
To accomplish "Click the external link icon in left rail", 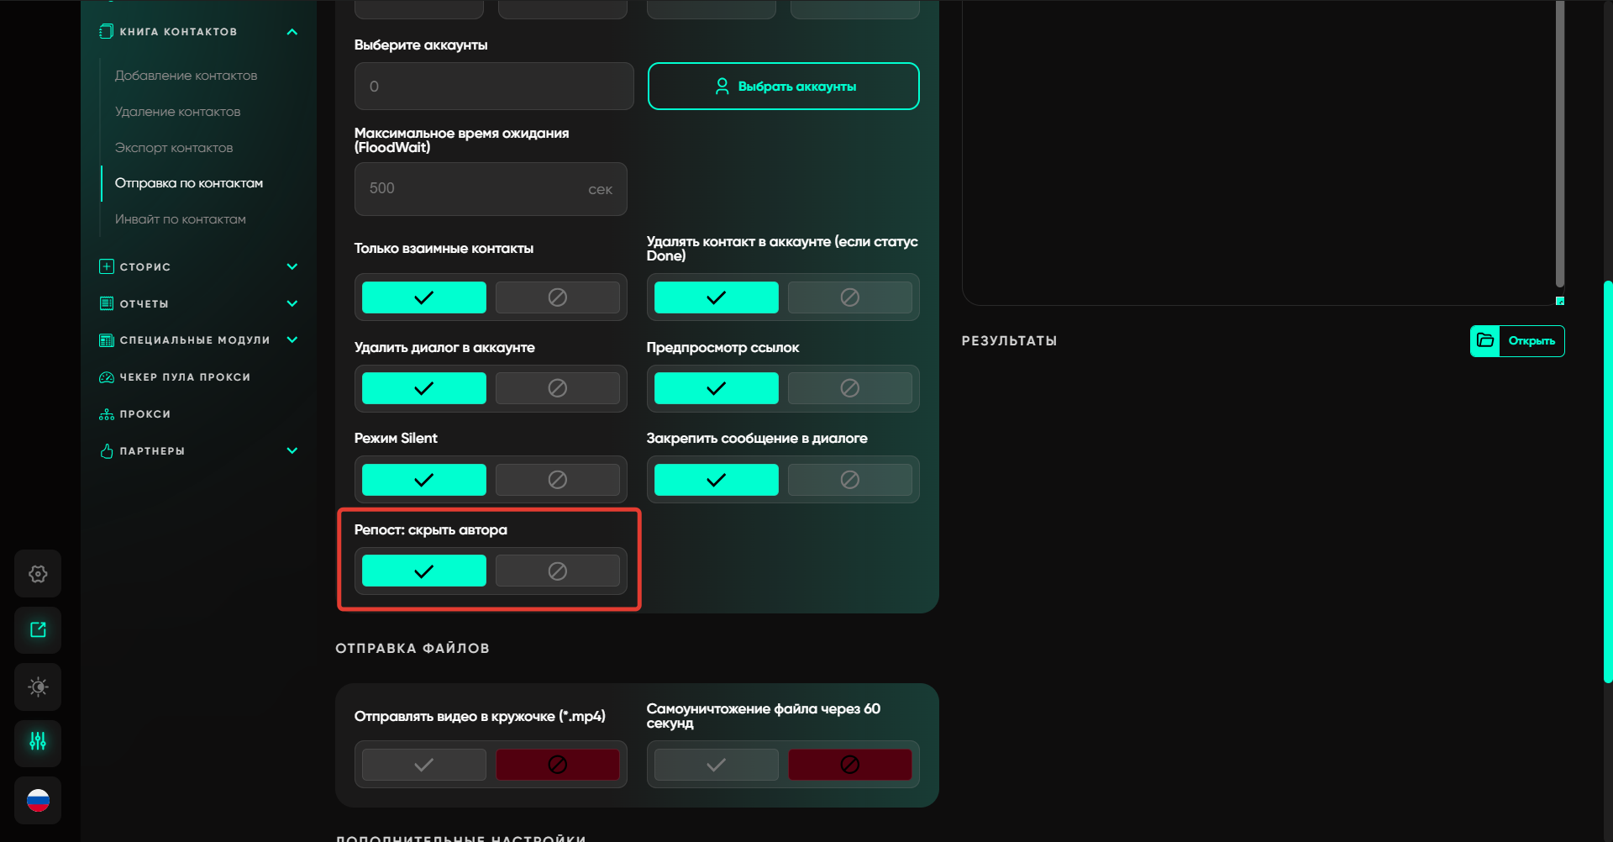I will (38, 630).
